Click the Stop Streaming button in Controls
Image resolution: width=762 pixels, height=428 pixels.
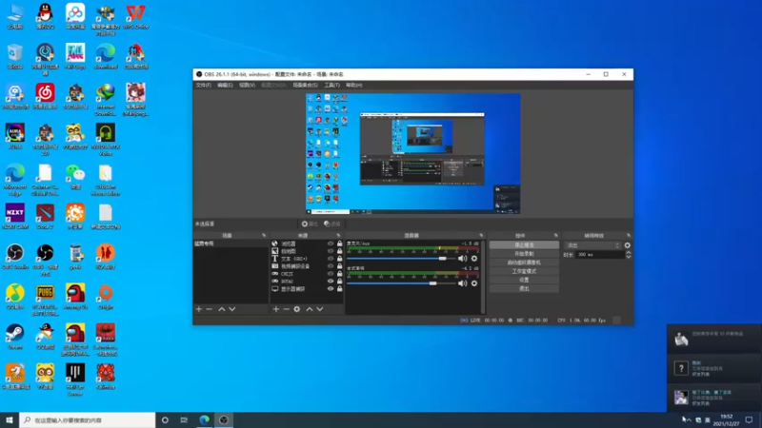coord(524,245)
